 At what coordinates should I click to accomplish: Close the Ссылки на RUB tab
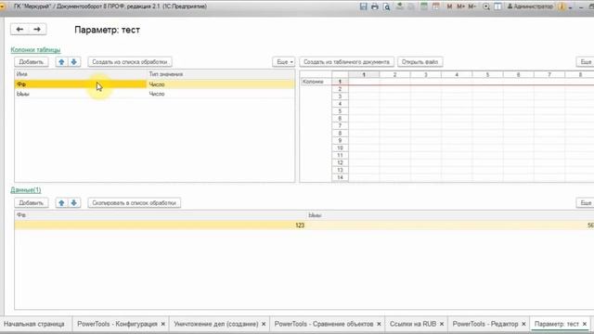pos(442,324)
